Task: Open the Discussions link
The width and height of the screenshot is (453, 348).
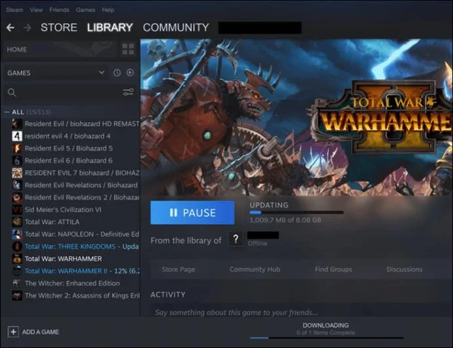Action: [x=404, y=269]
